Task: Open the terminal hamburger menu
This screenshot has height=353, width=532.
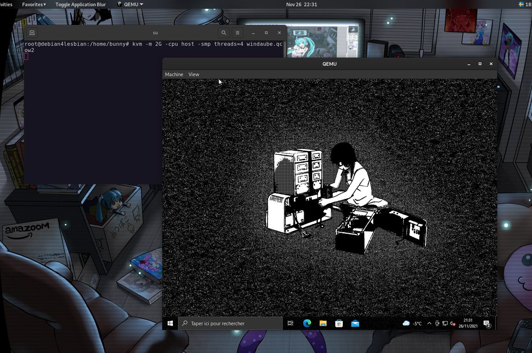Action: click(x=238, y=32)
